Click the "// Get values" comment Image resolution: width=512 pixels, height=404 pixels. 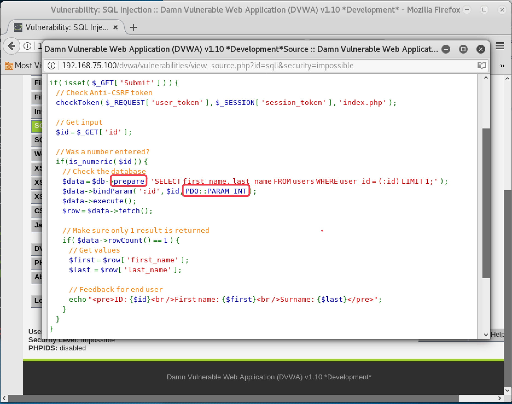[x=95, y=250]
